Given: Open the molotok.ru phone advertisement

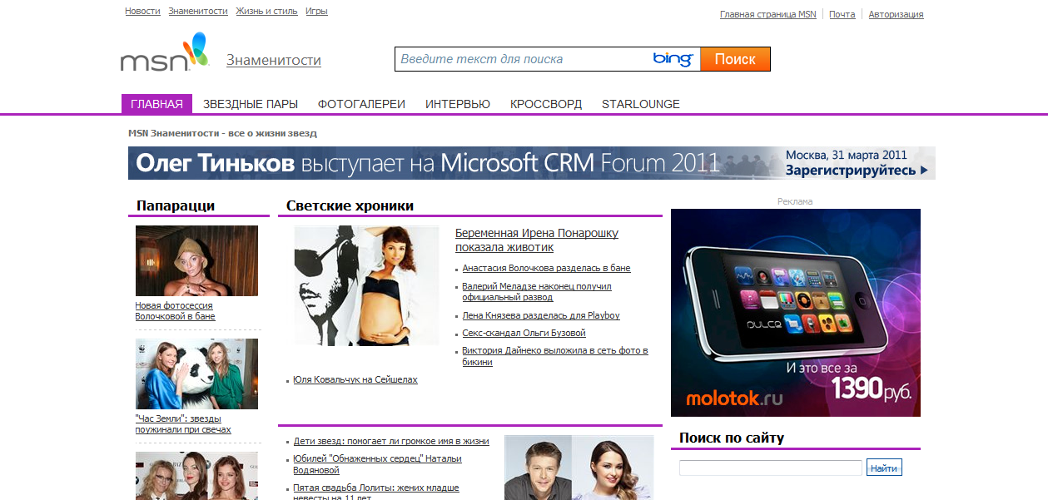Looking at the screenshot, I should coord(794,312).
